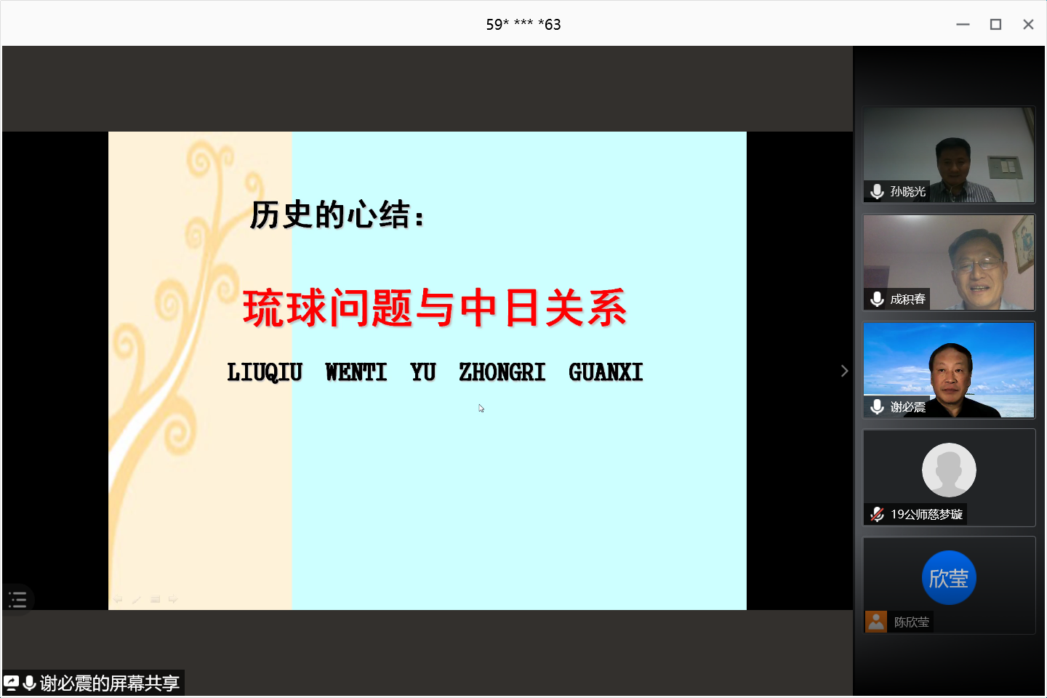Open the list menu button at left edge
Viewport: 1047px width, 698px height.
click(x=17, y=600)
